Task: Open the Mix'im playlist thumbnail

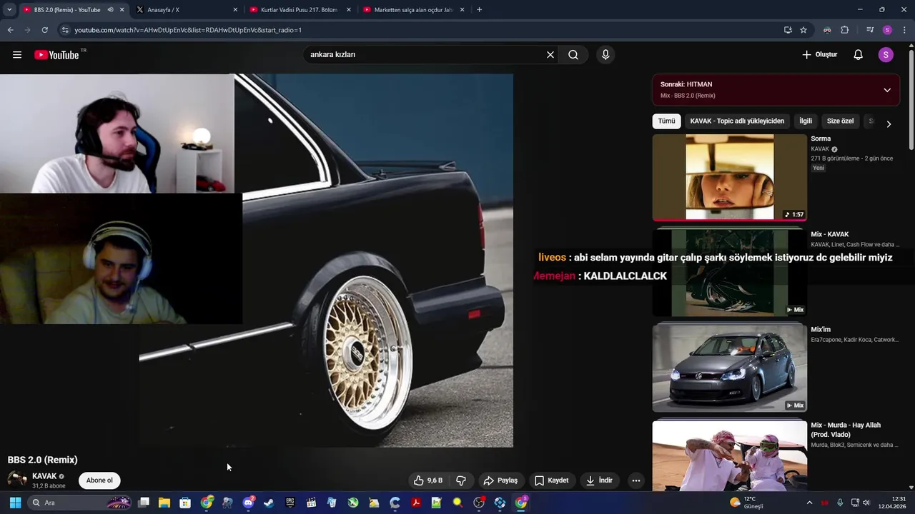Action: pyautogui.click(x=729, y=368)
